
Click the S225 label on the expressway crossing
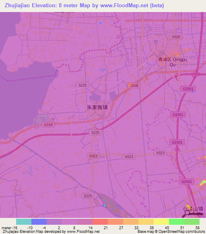coord(95,132)
